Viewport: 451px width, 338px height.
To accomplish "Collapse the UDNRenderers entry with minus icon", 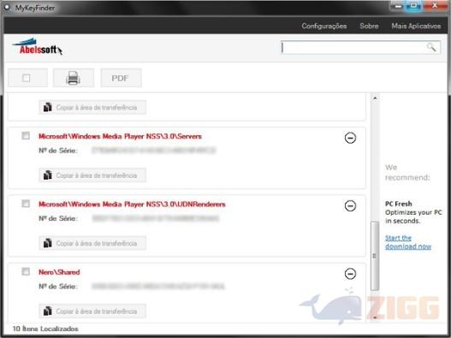I will [350, 205].
